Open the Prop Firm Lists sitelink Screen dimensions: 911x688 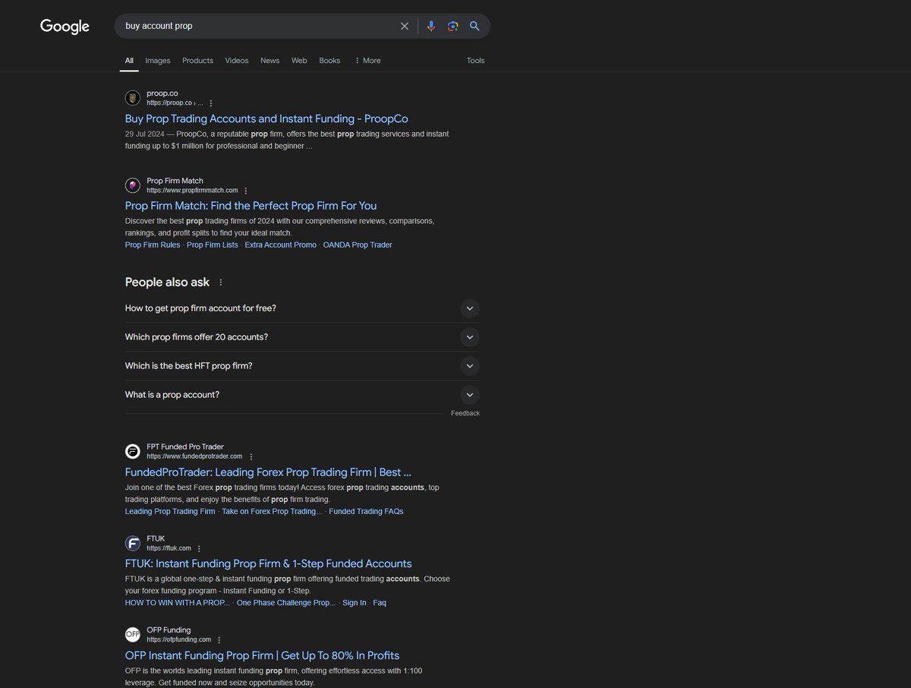tap(212, 245)
